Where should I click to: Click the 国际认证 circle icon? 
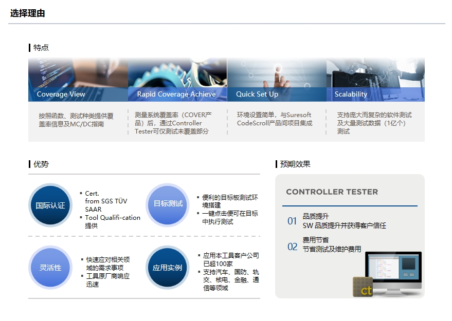point(50,205)
